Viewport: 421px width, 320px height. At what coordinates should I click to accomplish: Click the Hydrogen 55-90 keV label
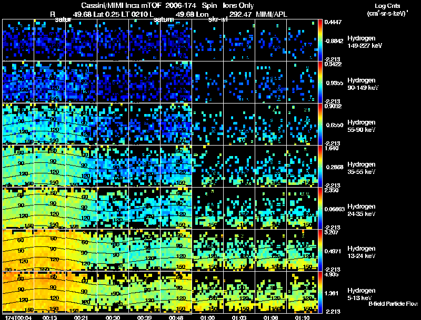pyautogui.click(x=362, y=126)
